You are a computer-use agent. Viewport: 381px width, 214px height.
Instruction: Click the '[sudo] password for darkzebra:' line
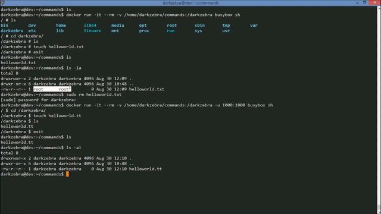38,100
